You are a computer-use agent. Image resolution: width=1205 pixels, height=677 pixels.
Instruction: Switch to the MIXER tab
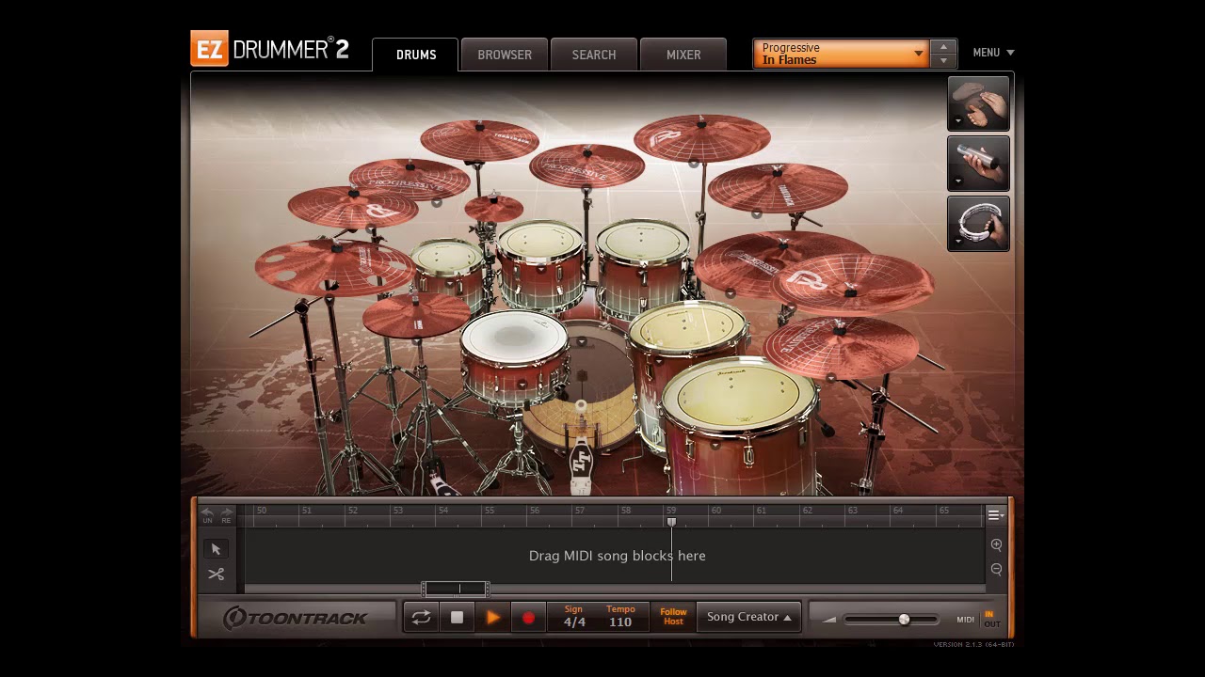[683, 55]
